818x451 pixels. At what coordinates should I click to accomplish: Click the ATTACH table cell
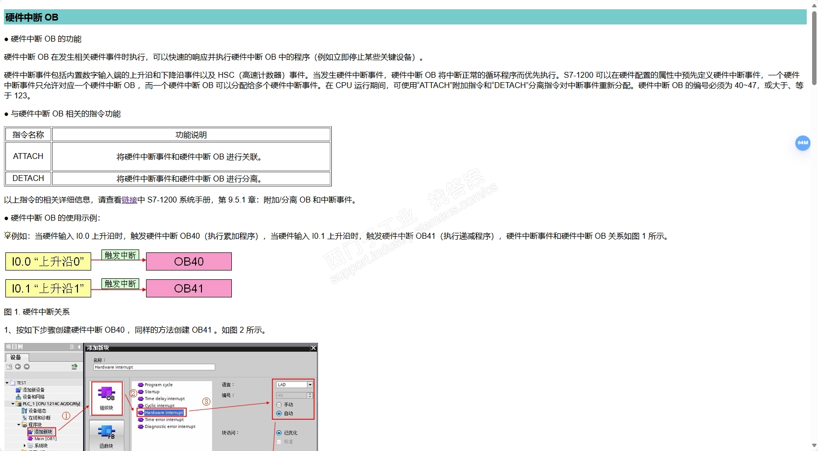point(28,157)
